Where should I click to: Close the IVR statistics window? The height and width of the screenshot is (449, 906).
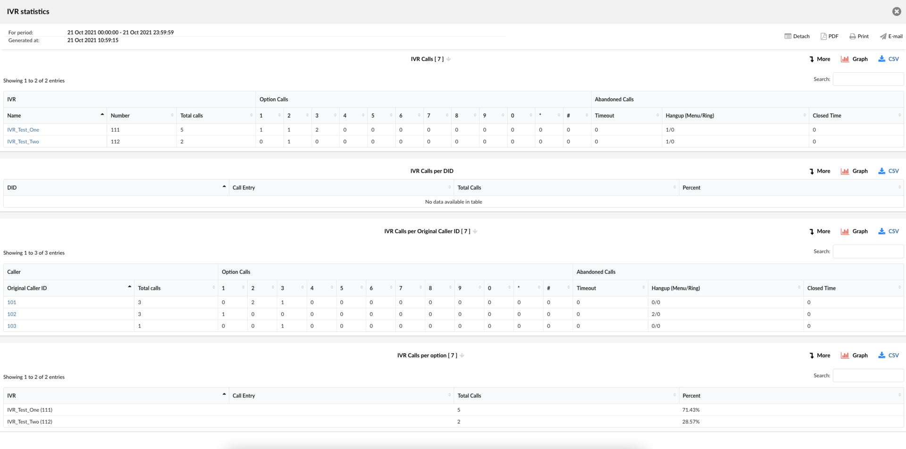pyautogui.click(x=897, y=11)
